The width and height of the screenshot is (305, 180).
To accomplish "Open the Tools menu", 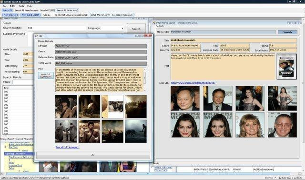I will coord(21,6).
